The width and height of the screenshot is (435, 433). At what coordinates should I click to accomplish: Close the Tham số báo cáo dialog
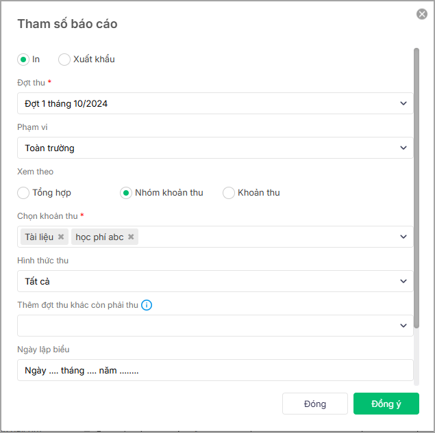[x=422, y=14]
